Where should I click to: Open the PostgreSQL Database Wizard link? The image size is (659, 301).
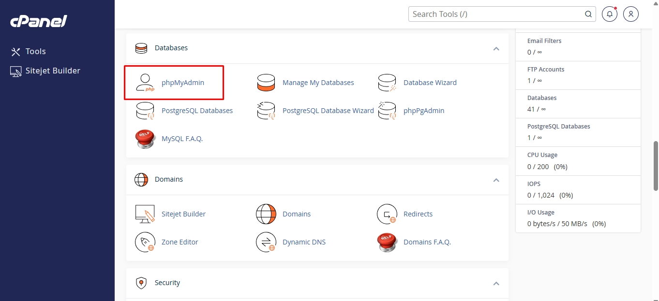coord(328,111)
